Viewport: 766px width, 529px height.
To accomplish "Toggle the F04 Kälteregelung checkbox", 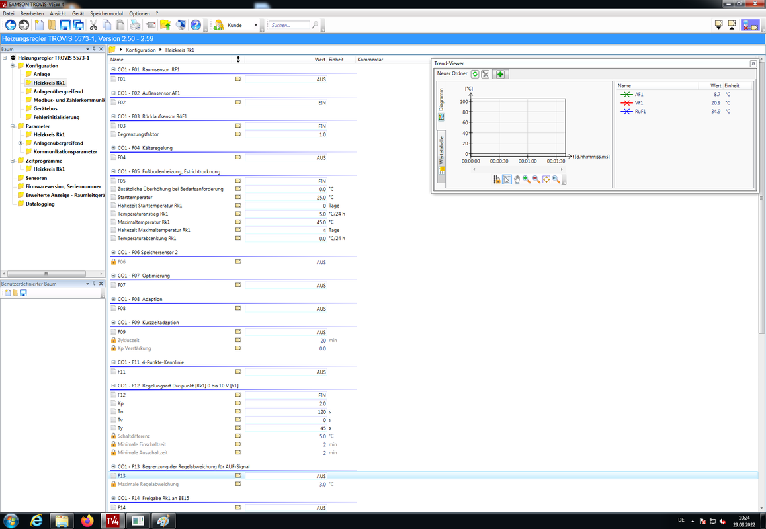I will tap(113, 158).
